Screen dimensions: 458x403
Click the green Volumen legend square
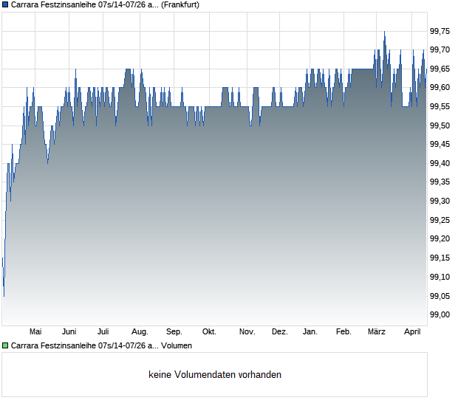click(5, 345)
